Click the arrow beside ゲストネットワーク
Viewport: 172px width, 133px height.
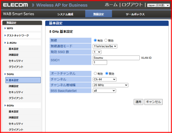click(x=5, y=35)
